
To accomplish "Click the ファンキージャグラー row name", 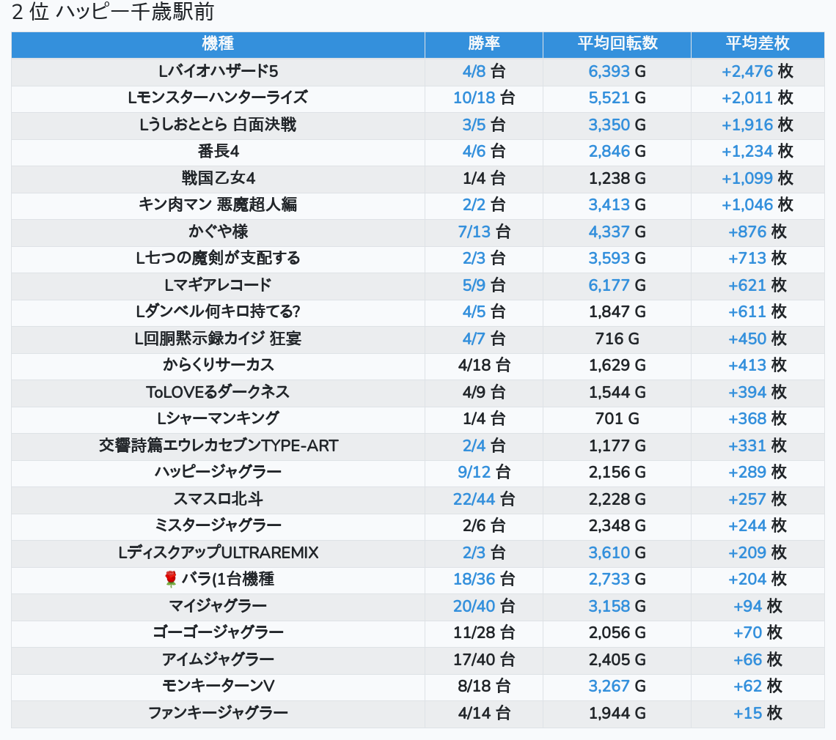I will click(x=218, y=713).
